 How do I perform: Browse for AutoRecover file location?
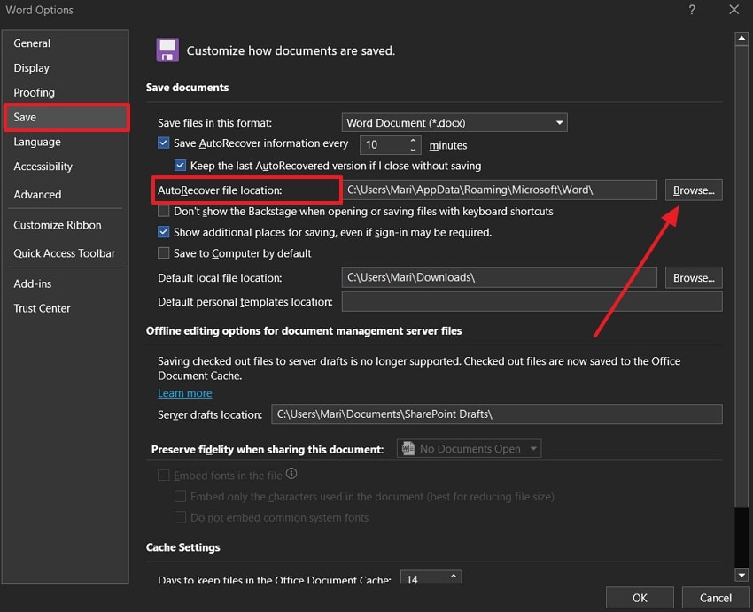pyautogui.click(x=693, y=190)
